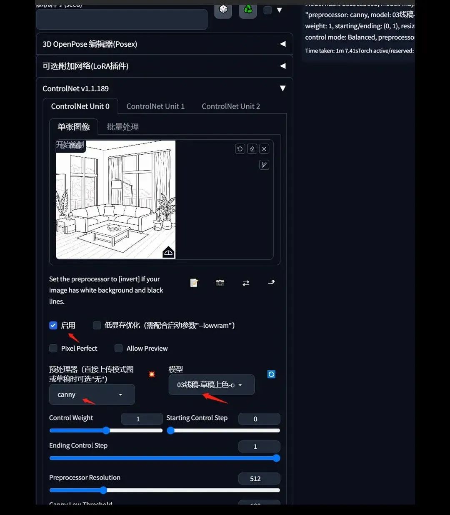Open the canny preprocessor dropdown
This screenshot has width=450, height=515.
coord(92,394)
